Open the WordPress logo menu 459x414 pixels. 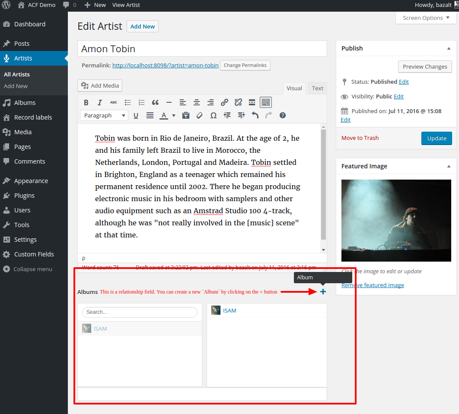coord(6,5)
